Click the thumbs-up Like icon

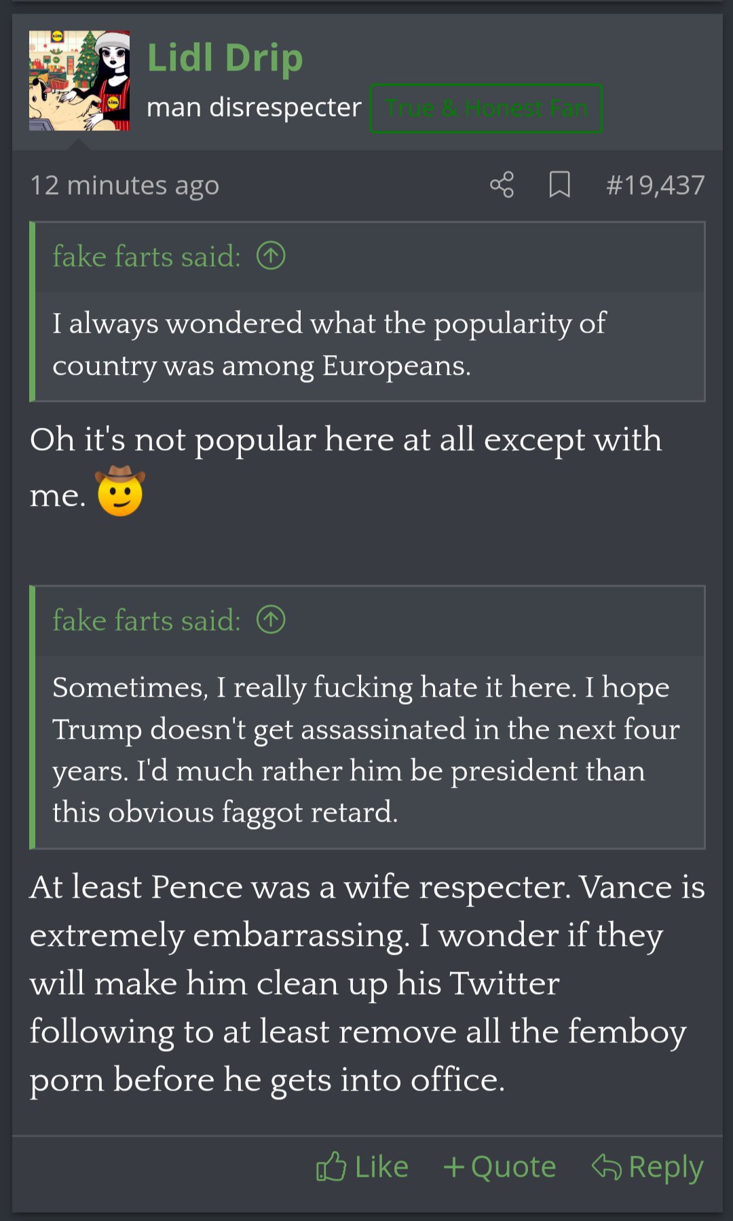(331, 1167)
